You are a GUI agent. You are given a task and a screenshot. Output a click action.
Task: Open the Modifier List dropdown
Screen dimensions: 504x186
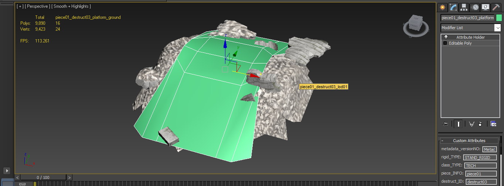471,28
